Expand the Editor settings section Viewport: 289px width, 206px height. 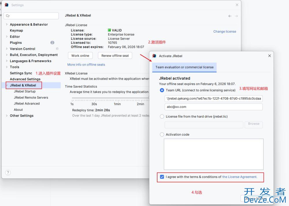pos(7,36)
